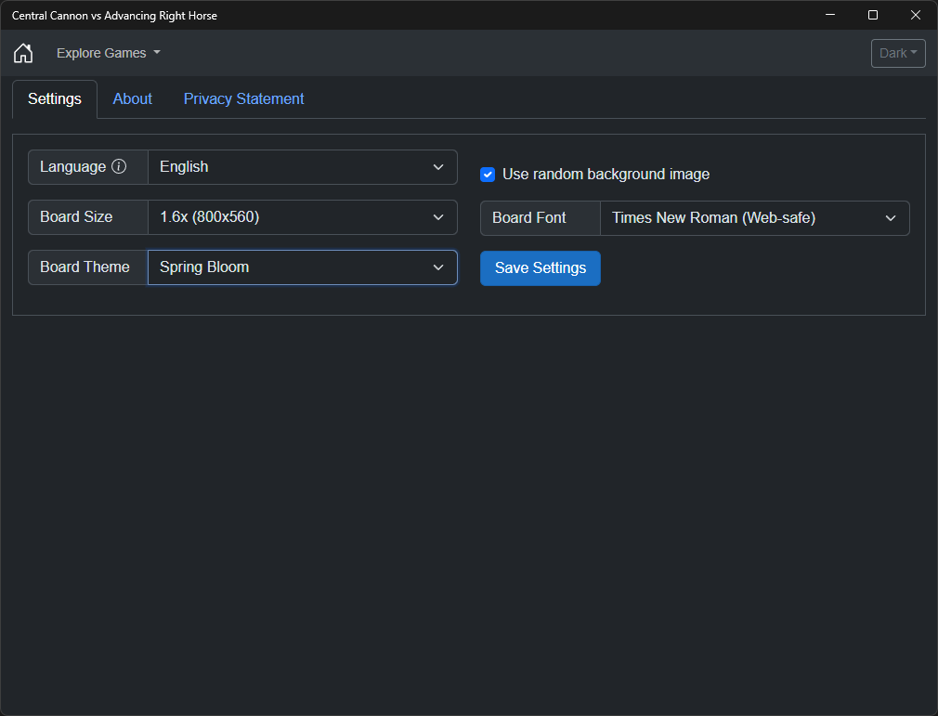Click the Language info icon
The height and width of the screenshot is (716, 938).
pos(119,167)
